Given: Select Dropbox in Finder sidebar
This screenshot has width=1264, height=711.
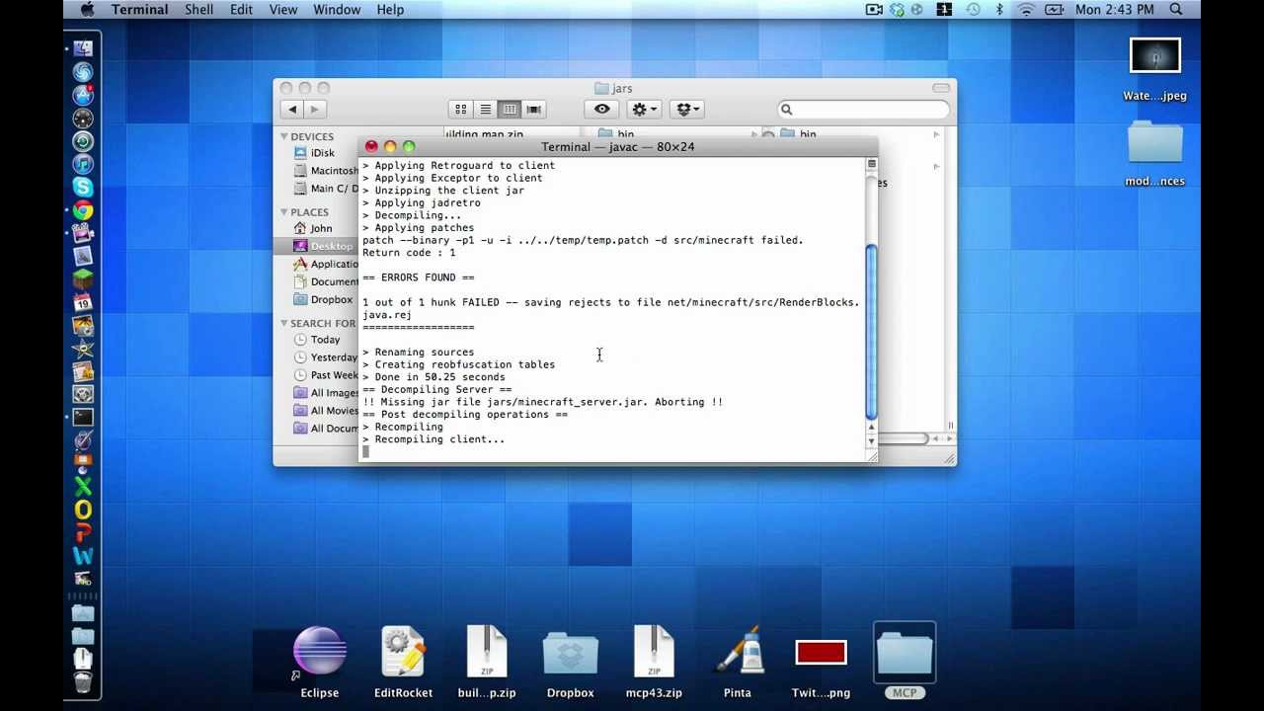Looking at the screenshot, I should 323,299.
